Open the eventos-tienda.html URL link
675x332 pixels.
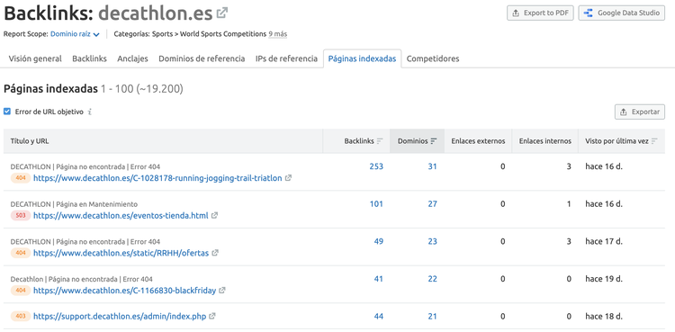coord(121,215)
